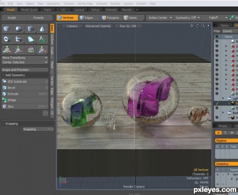Click the Slice tool icon
This screenshot has width=238, height=195.
click(x=4, y=107)
